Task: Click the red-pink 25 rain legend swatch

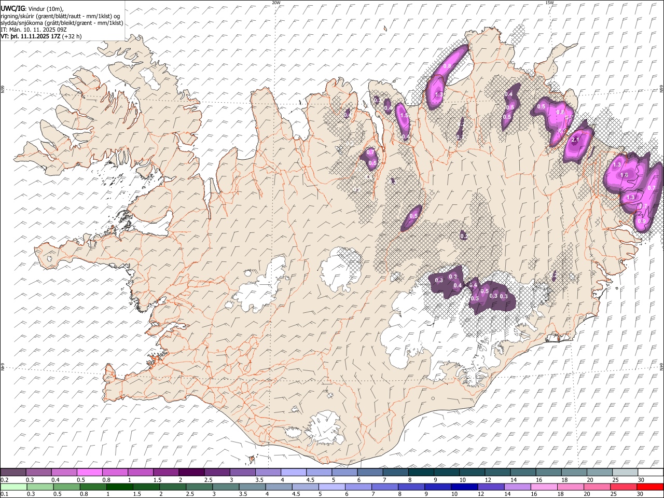Action: click(624, 487)
